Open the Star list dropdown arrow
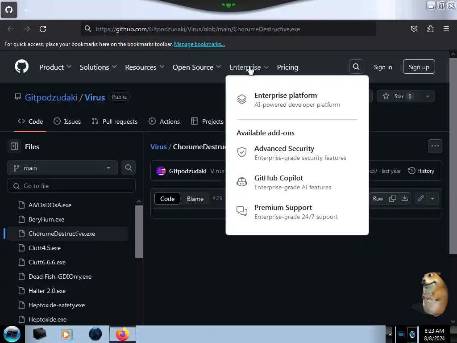 pyautogui.click(x=427, y=96)
